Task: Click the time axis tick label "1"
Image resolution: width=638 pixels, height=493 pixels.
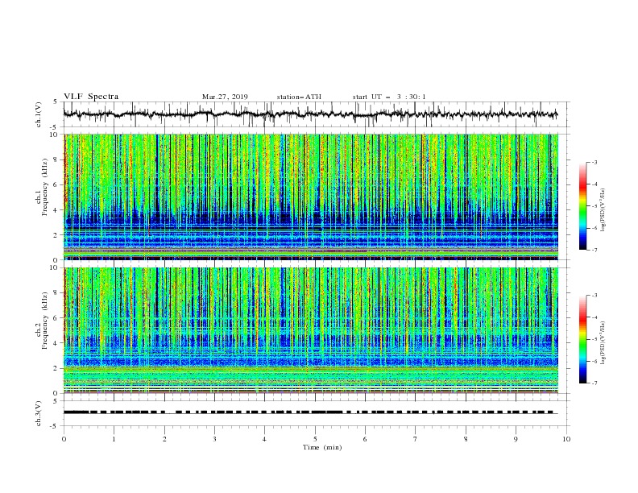Action: click(114, 439)
